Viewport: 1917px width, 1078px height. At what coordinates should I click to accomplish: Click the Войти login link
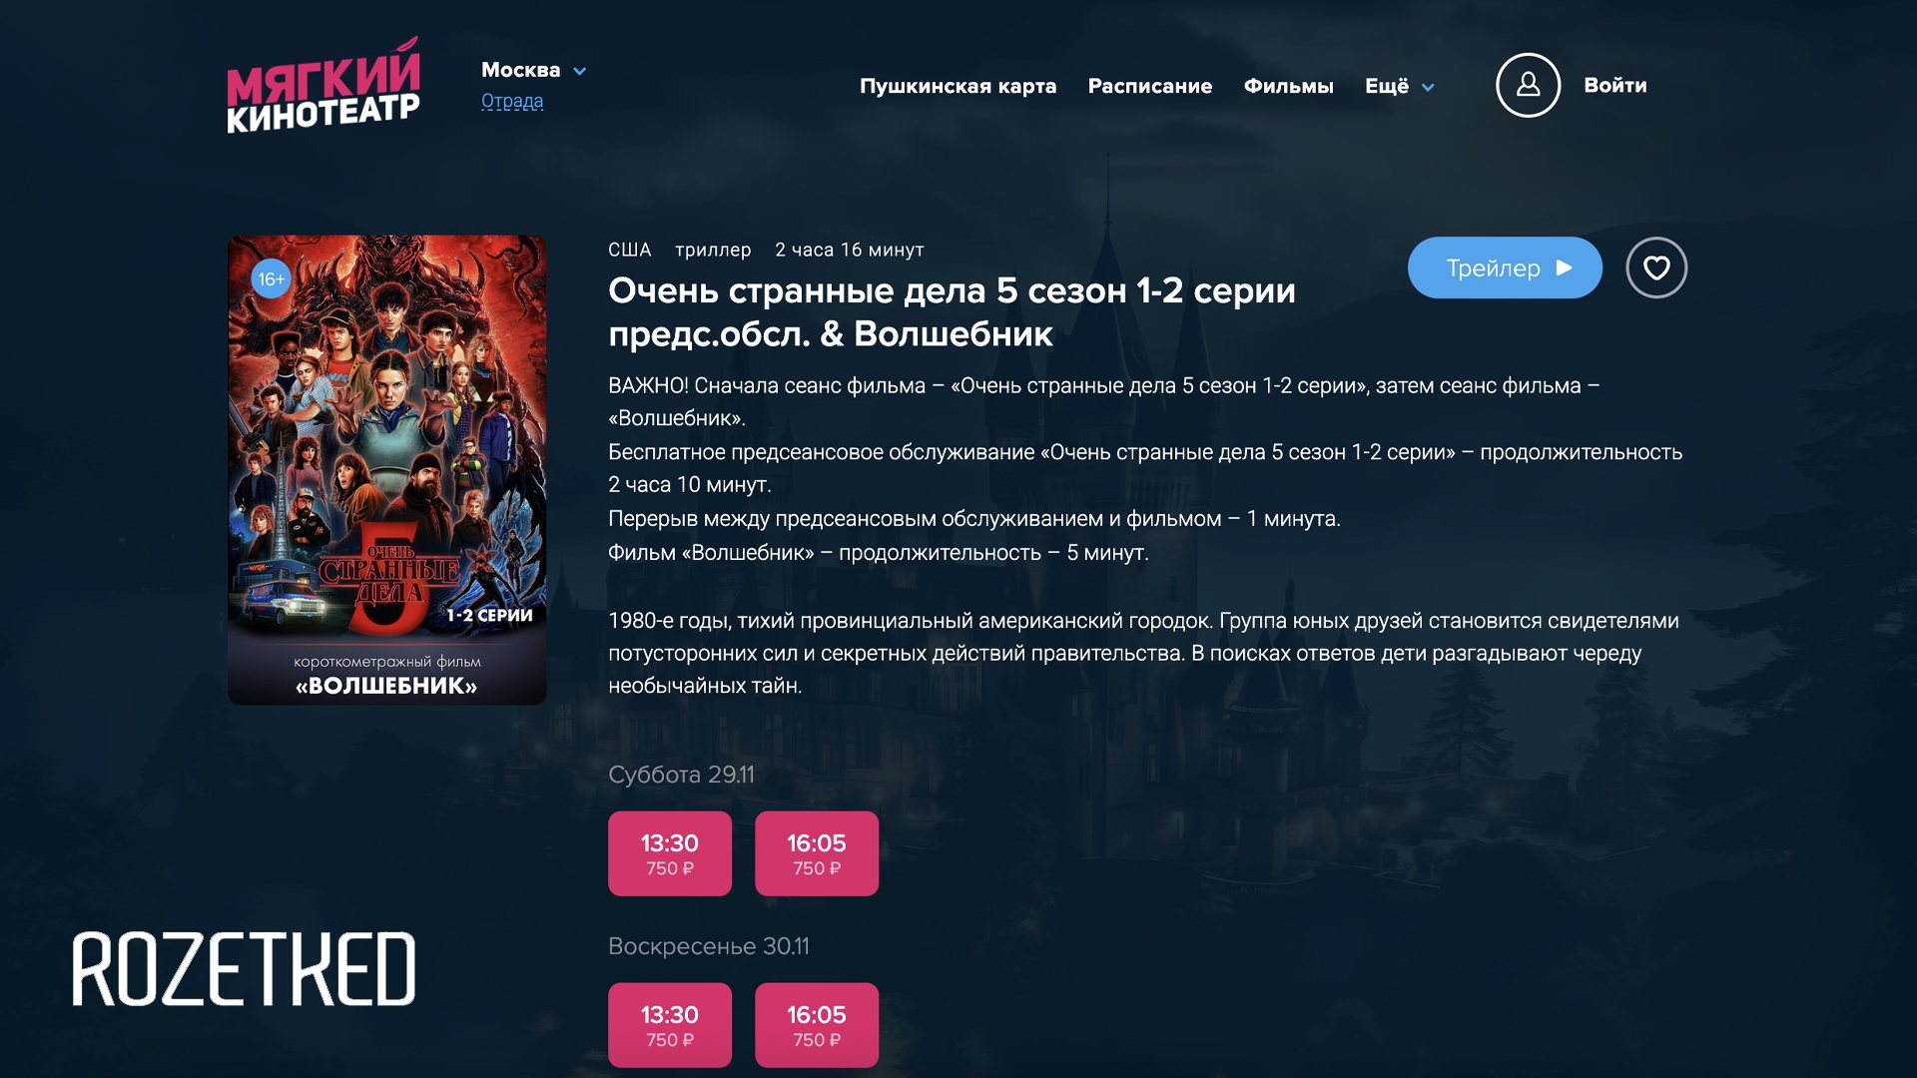click(1614, 85)
